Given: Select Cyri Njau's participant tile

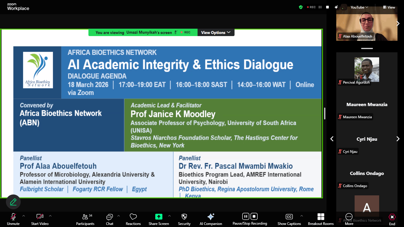Looking at the screenshot, I should point(367,139).
